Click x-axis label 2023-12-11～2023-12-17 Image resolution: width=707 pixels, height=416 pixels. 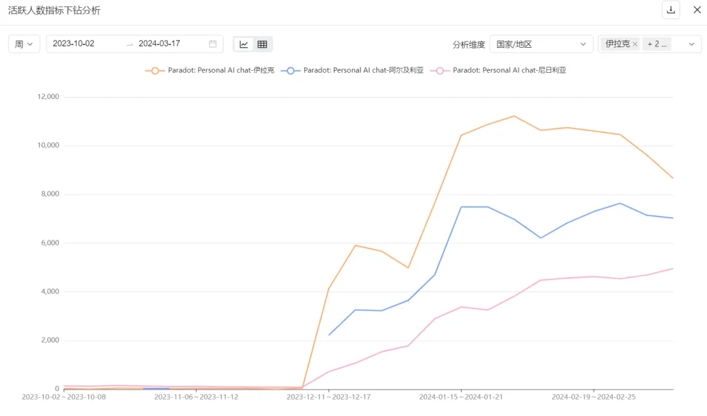coord(329,397)
